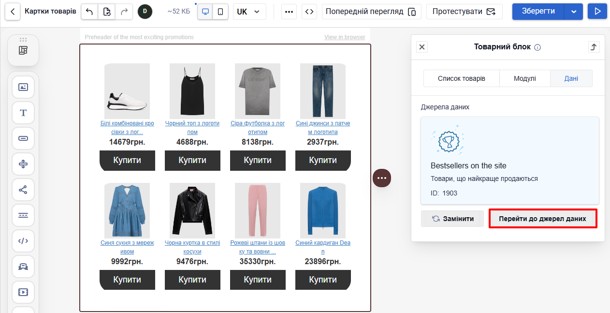The height and width of the screenshot is (313, 610).
Task: Open version history document icon
Action: 106,12
